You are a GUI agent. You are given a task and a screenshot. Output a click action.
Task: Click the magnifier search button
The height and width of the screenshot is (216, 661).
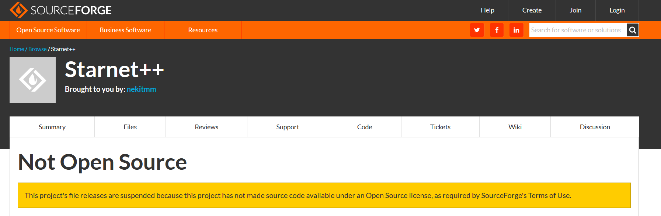click(633, 30)
